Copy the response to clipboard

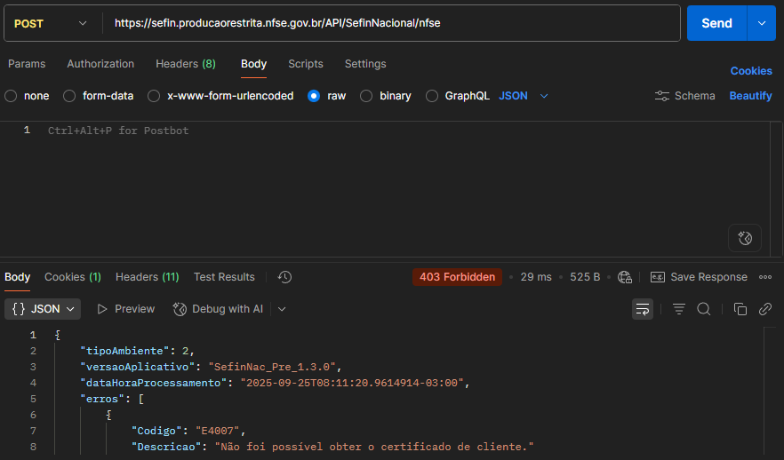tap(740, 309)
